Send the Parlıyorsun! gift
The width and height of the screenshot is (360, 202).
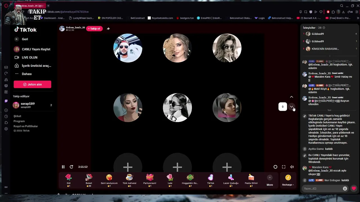pyautogui.click(x=150, y=180)
